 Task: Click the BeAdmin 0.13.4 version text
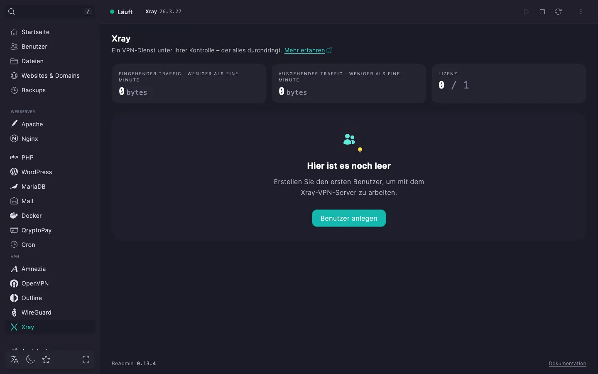pyautogui.click(x=134, y=364)
